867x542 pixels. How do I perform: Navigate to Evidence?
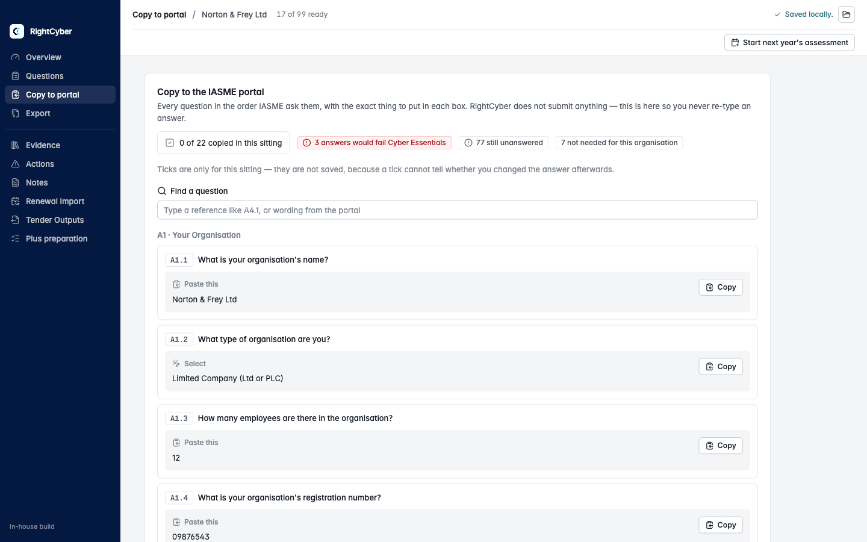point(60,145)
